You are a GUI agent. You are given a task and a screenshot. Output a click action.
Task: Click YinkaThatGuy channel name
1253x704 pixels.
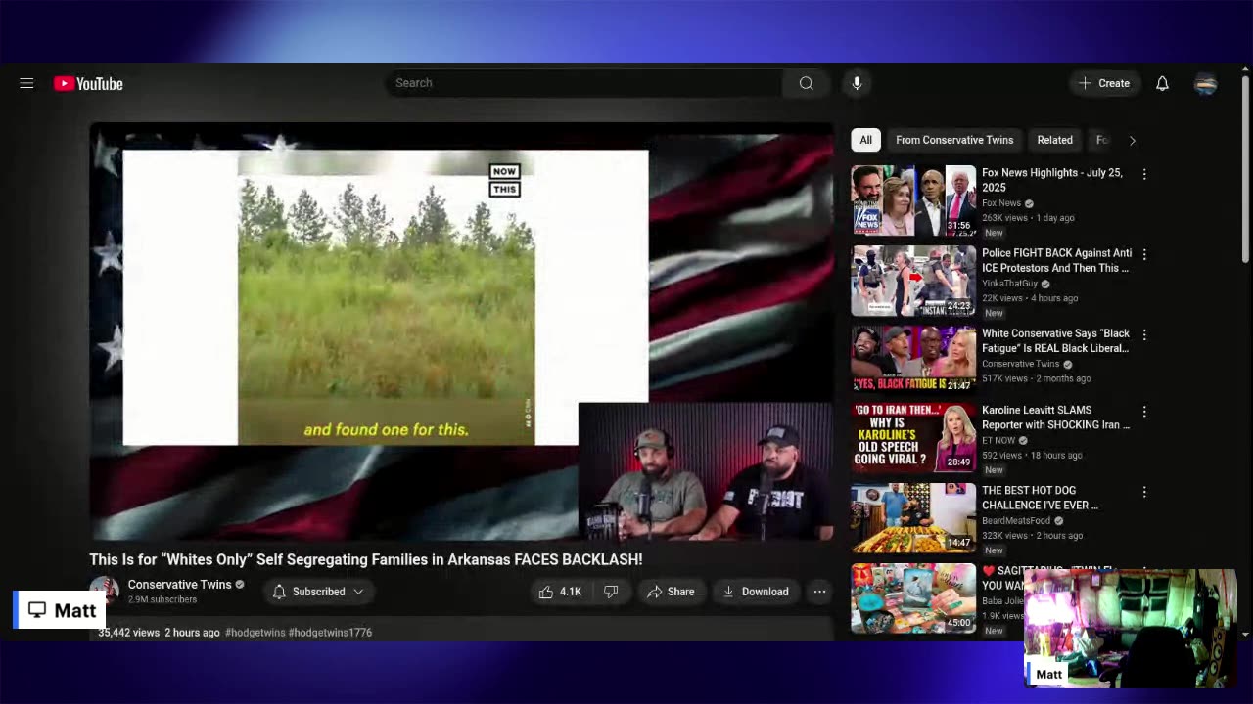point(1009,284)
